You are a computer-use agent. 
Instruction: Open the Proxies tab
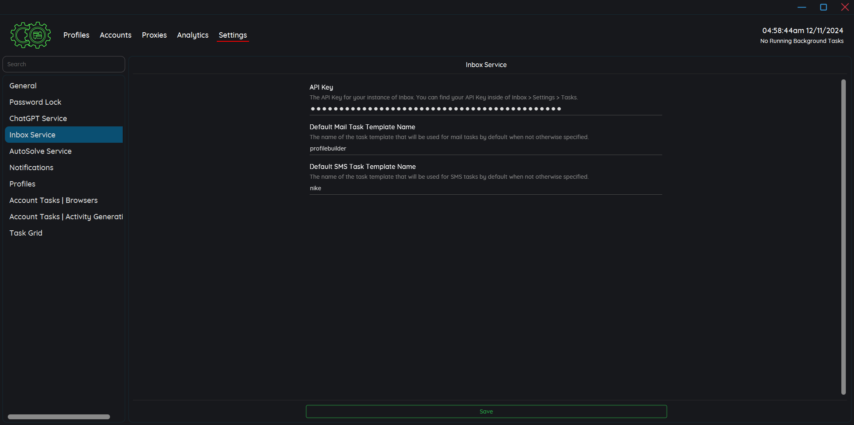pos(154,35)
